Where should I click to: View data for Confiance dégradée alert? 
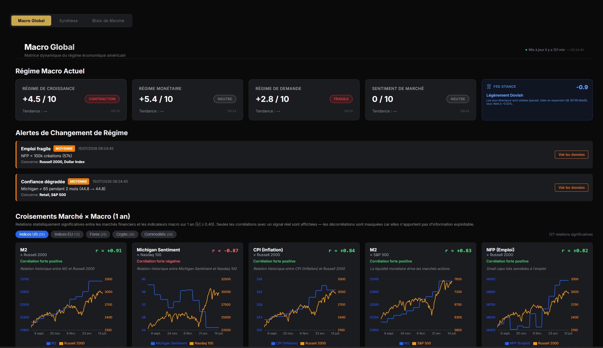571,188
